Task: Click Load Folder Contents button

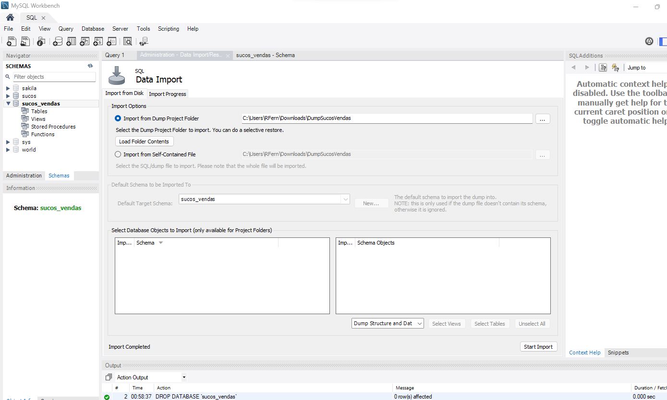Action: 144,141
